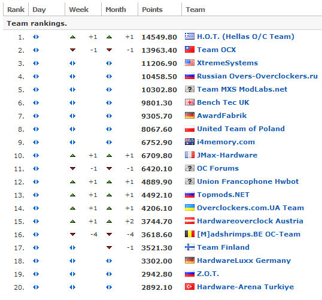Image resolution: width=322 pixels, height=300 pixels.
Task: Click unknown-flag icon beside Union Francophone Hwbot
Action: pyautogui.click(x=190, y=181)
